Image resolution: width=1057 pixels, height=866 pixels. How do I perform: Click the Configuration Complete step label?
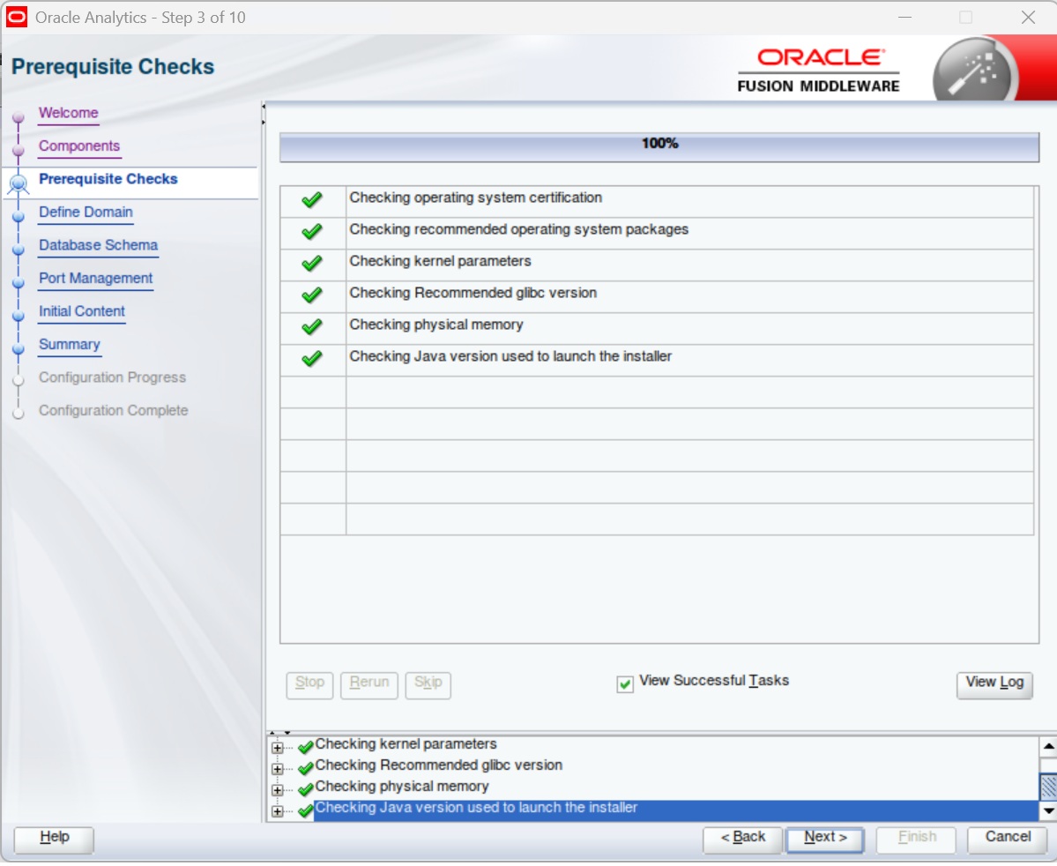(113, 411)
